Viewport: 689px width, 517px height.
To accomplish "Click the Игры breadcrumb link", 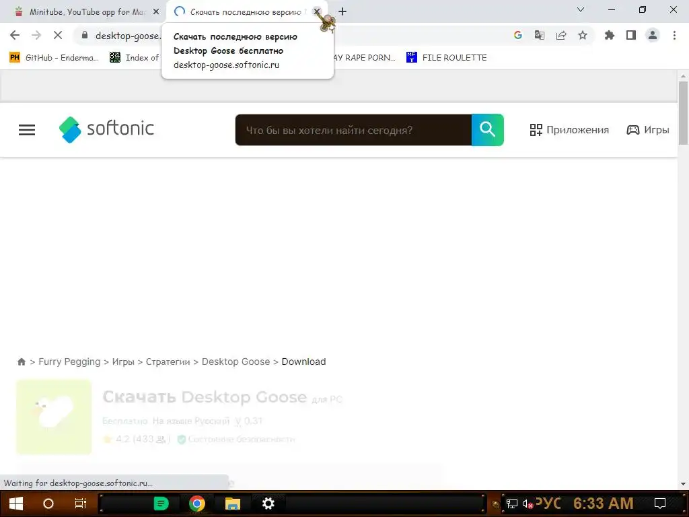I will point(123,361).
